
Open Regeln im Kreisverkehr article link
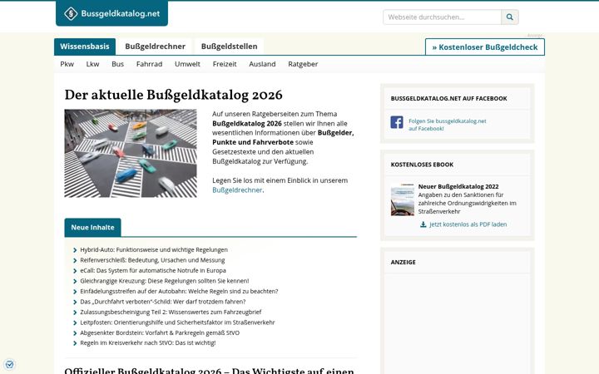[x=148, y=342]
